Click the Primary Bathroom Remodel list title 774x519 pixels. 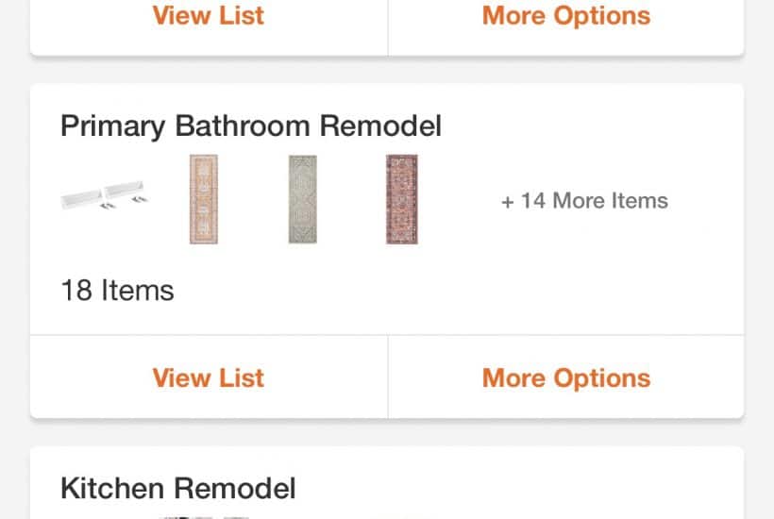point(251,126)
